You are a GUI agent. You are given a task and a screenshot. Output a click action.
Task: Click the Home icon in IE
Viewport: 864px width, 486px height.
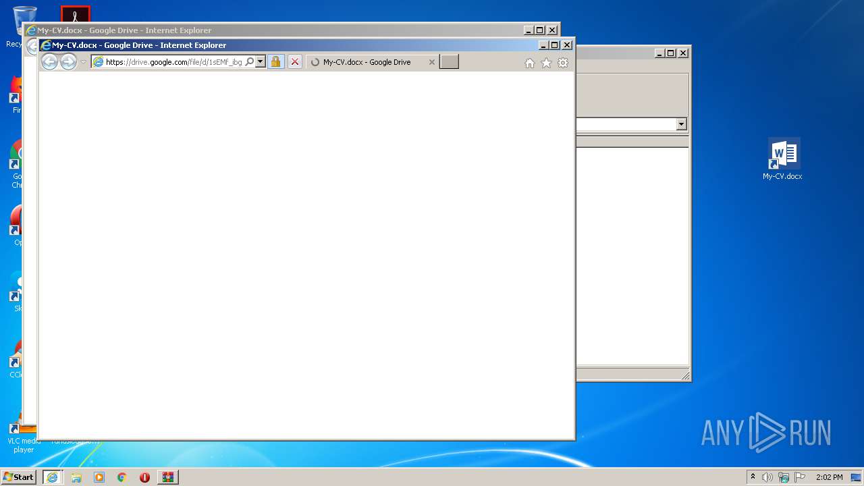coord(530,63)
